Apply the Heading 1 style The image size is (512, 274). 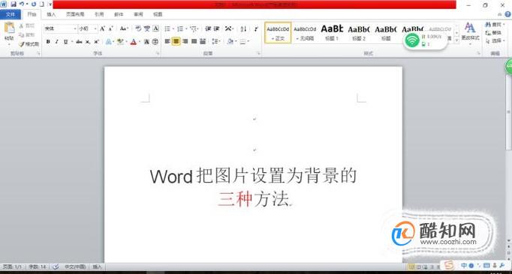(332, 33)
